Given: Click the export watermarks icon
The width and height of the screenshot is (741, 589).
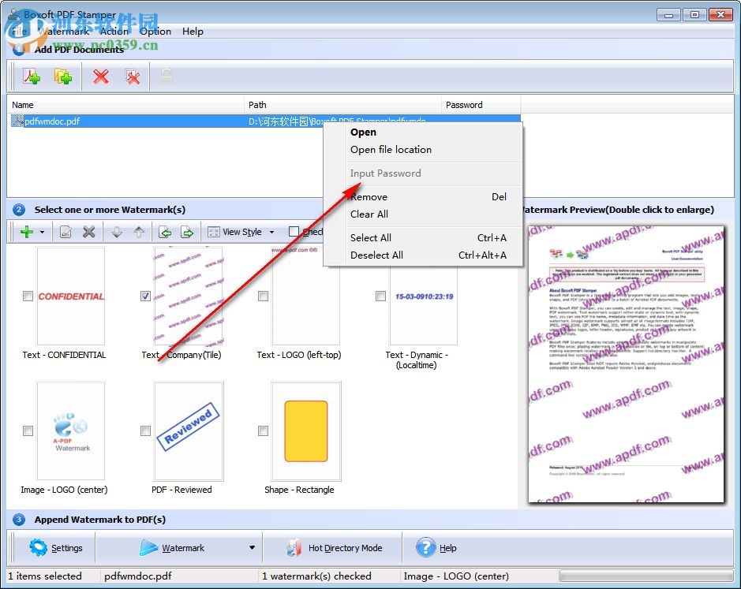Looking at the screenshot, I should (x=188, y=232).
